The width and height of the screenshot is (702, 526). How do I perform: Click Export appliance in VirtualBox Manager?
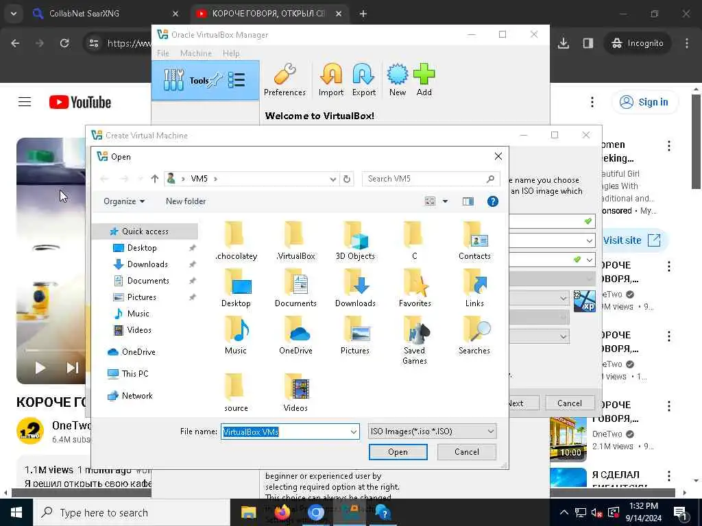click(x=363, y=79)
